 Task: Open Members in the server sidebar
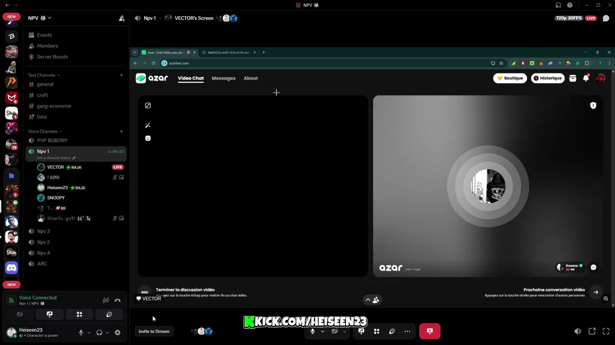coord(76,46)
